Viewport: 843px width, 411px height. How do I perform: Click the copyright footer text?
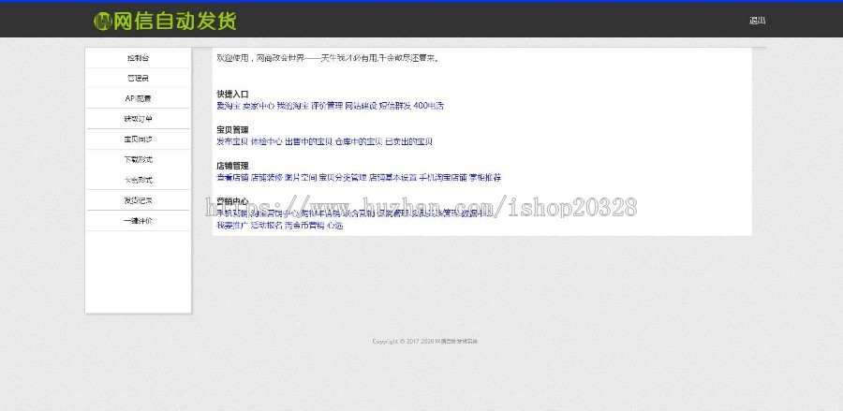pos(424,342)
